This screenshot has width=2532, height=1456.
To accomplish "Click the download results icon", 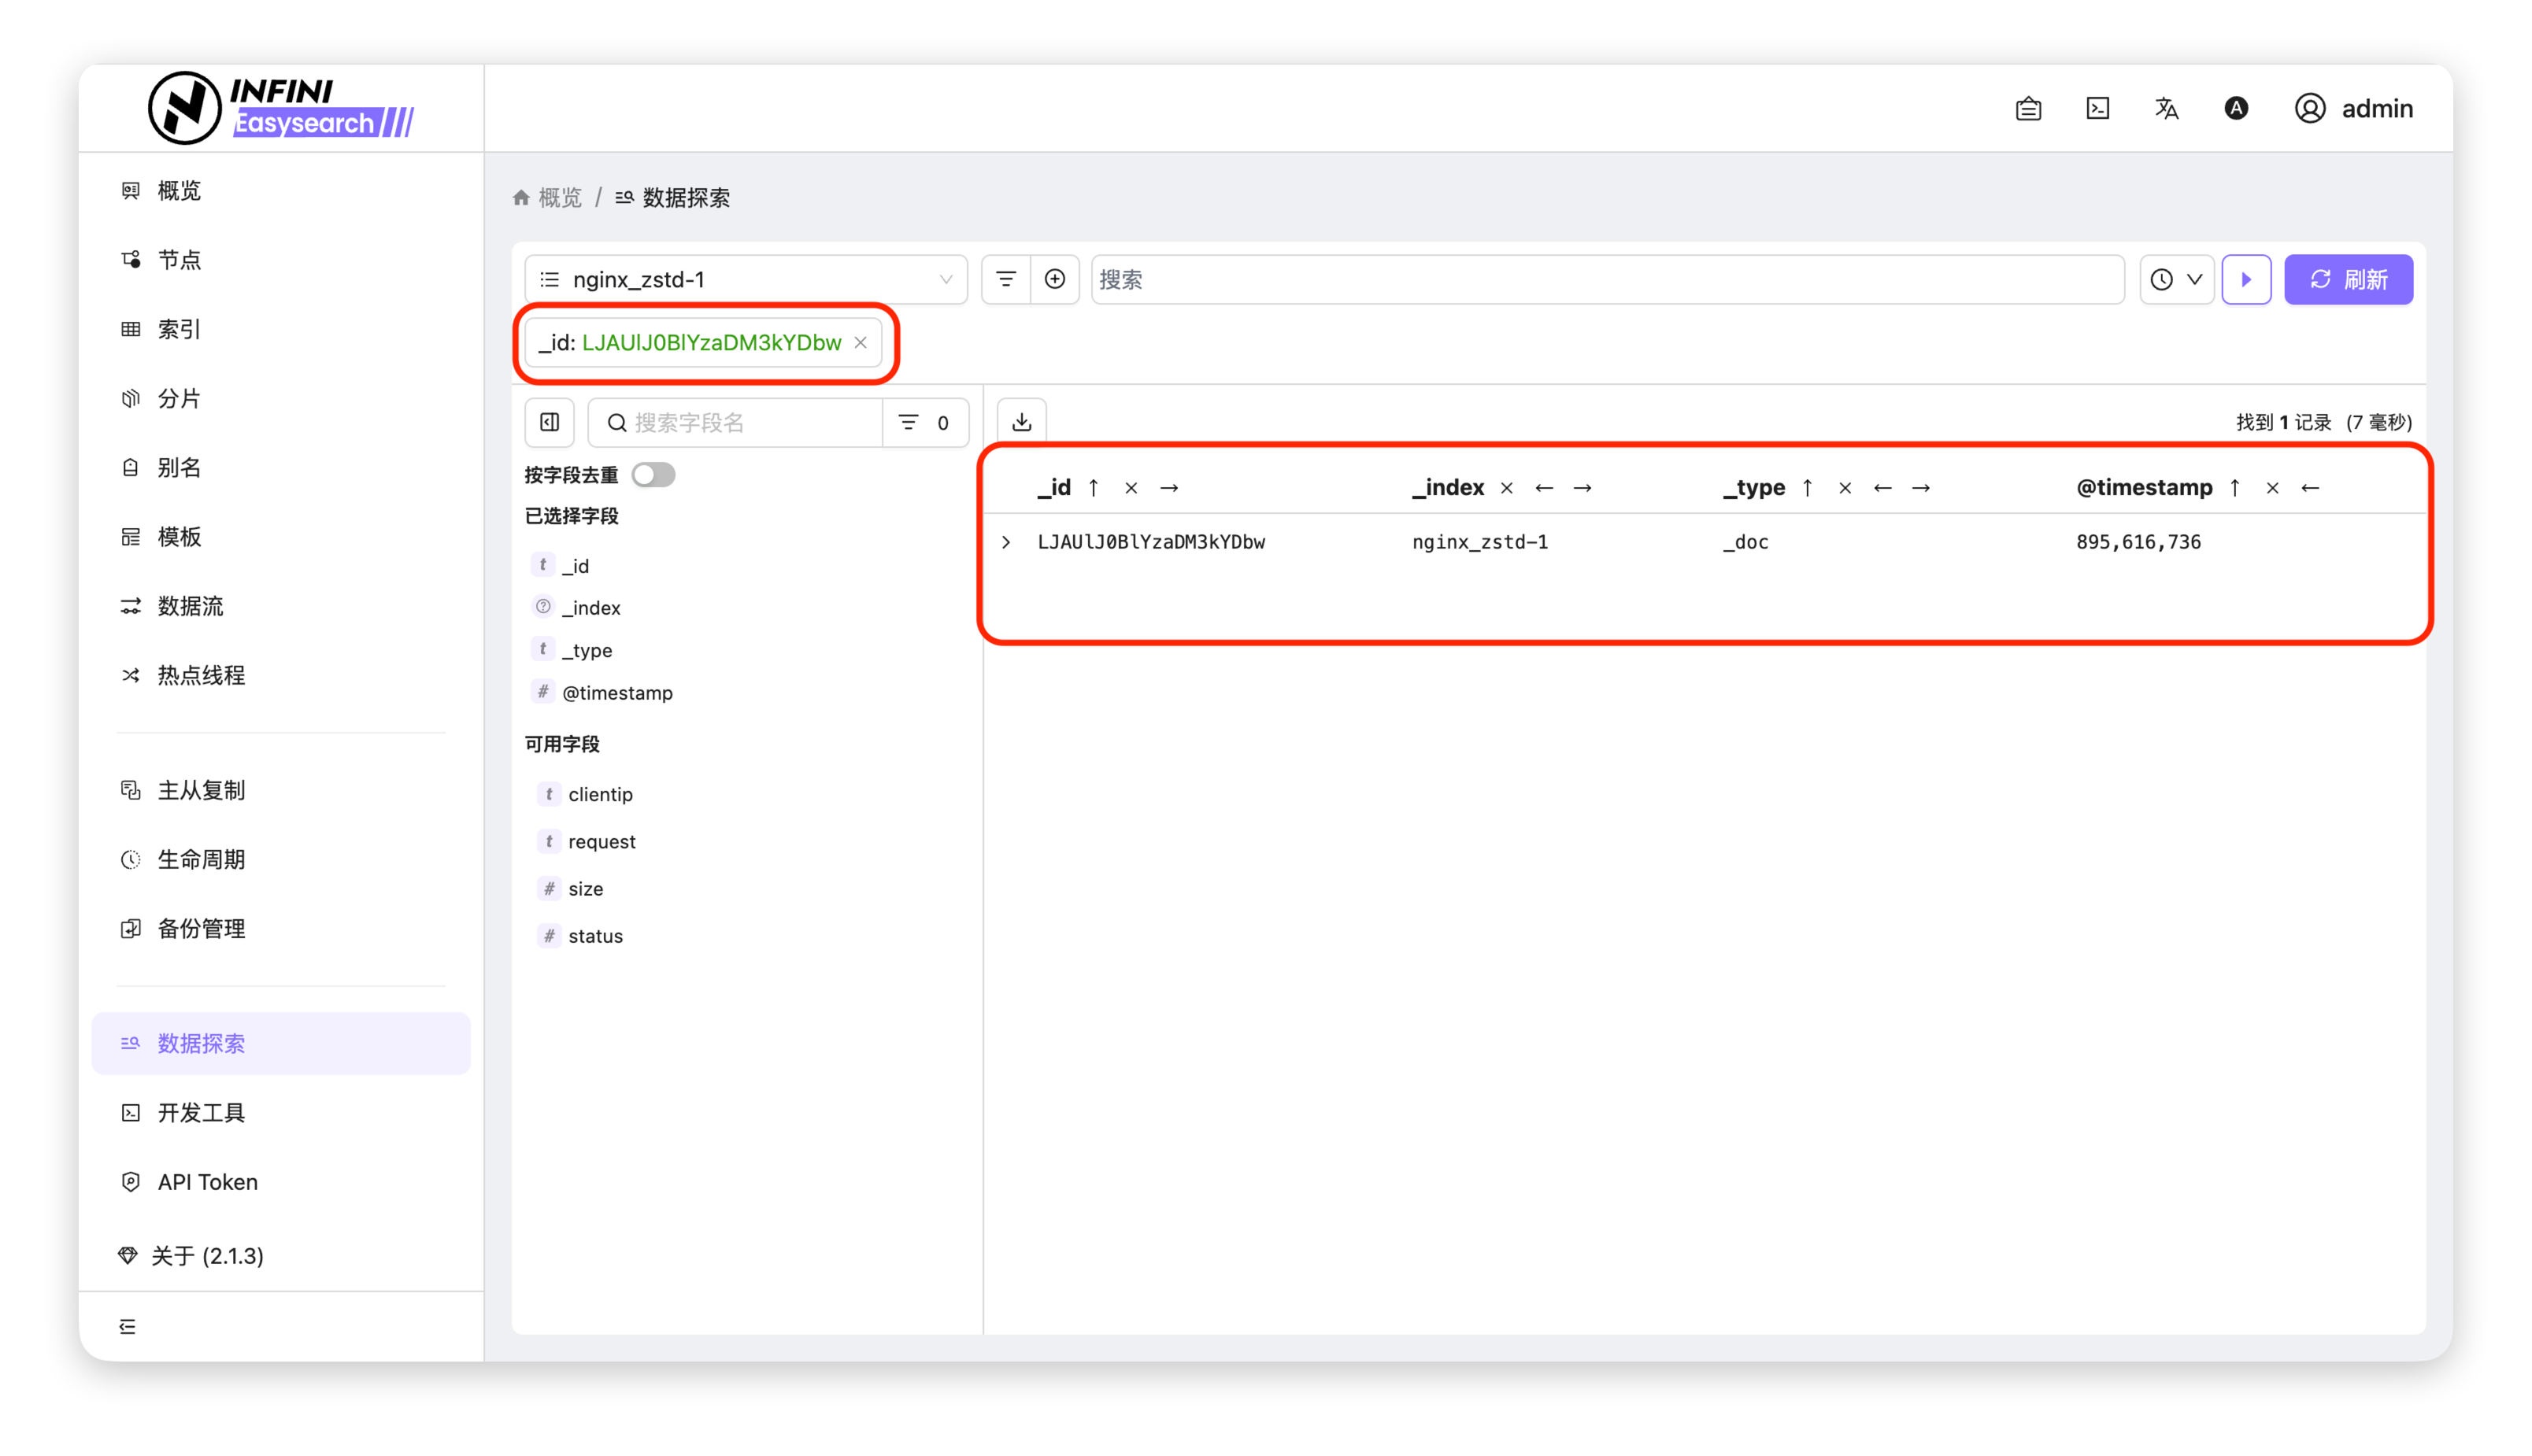I will tap(1021, 422).
